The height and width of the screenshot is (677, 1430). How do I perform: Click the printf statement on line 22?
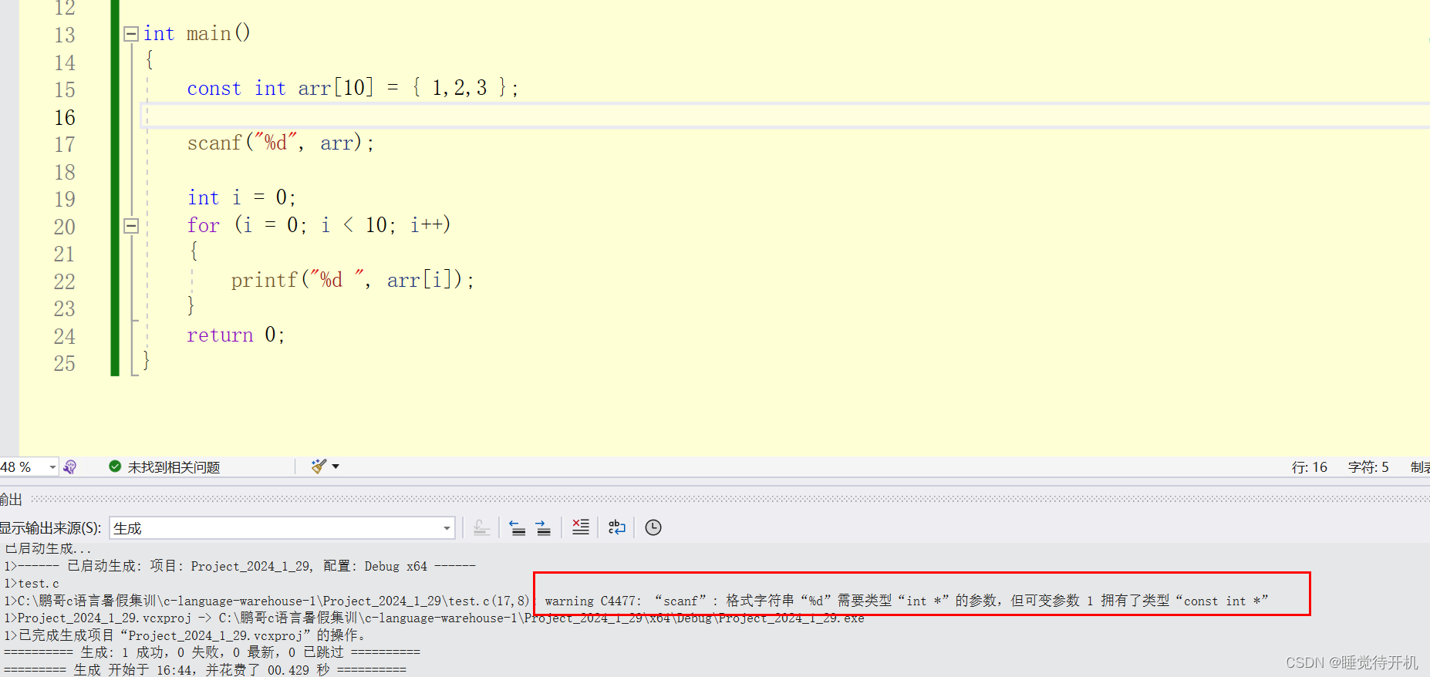tap(352, 280)
